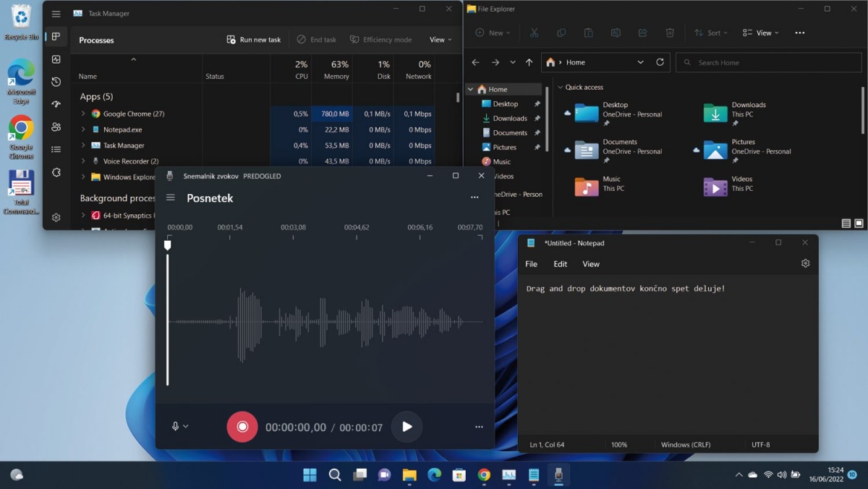Open Notepad settings gear
This screenshot has width=868, height=489.
(x=806, y=264)
